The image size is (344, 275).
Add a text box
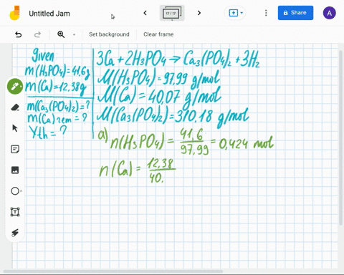[x=15, y=212]
